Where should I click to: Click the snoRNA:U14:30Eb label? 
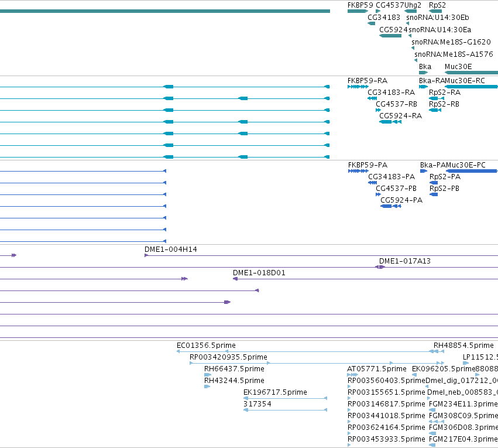point(438,18)
